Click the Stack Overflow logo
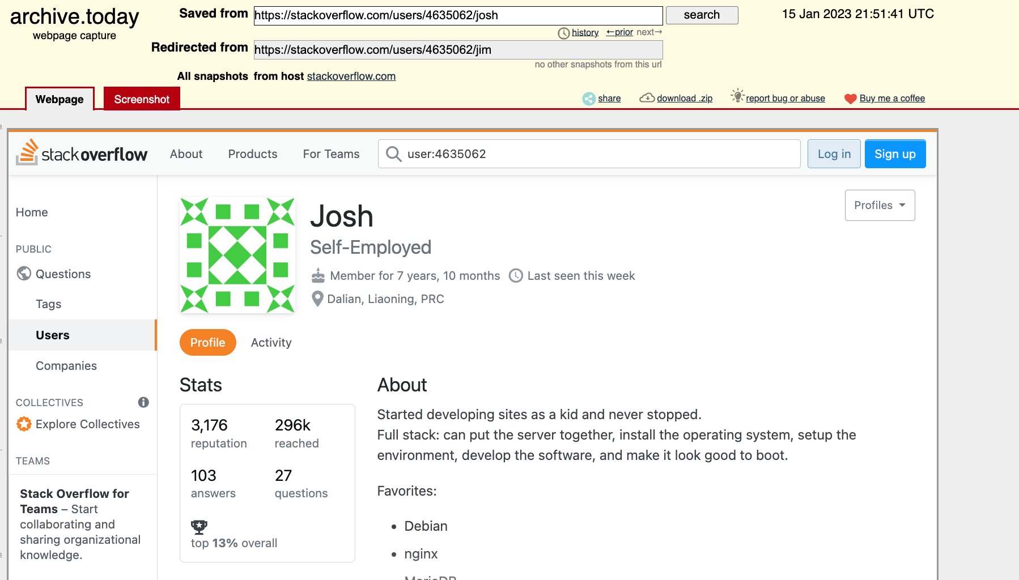This screenshot has width=1019, height=580. (x=82, y=153)
